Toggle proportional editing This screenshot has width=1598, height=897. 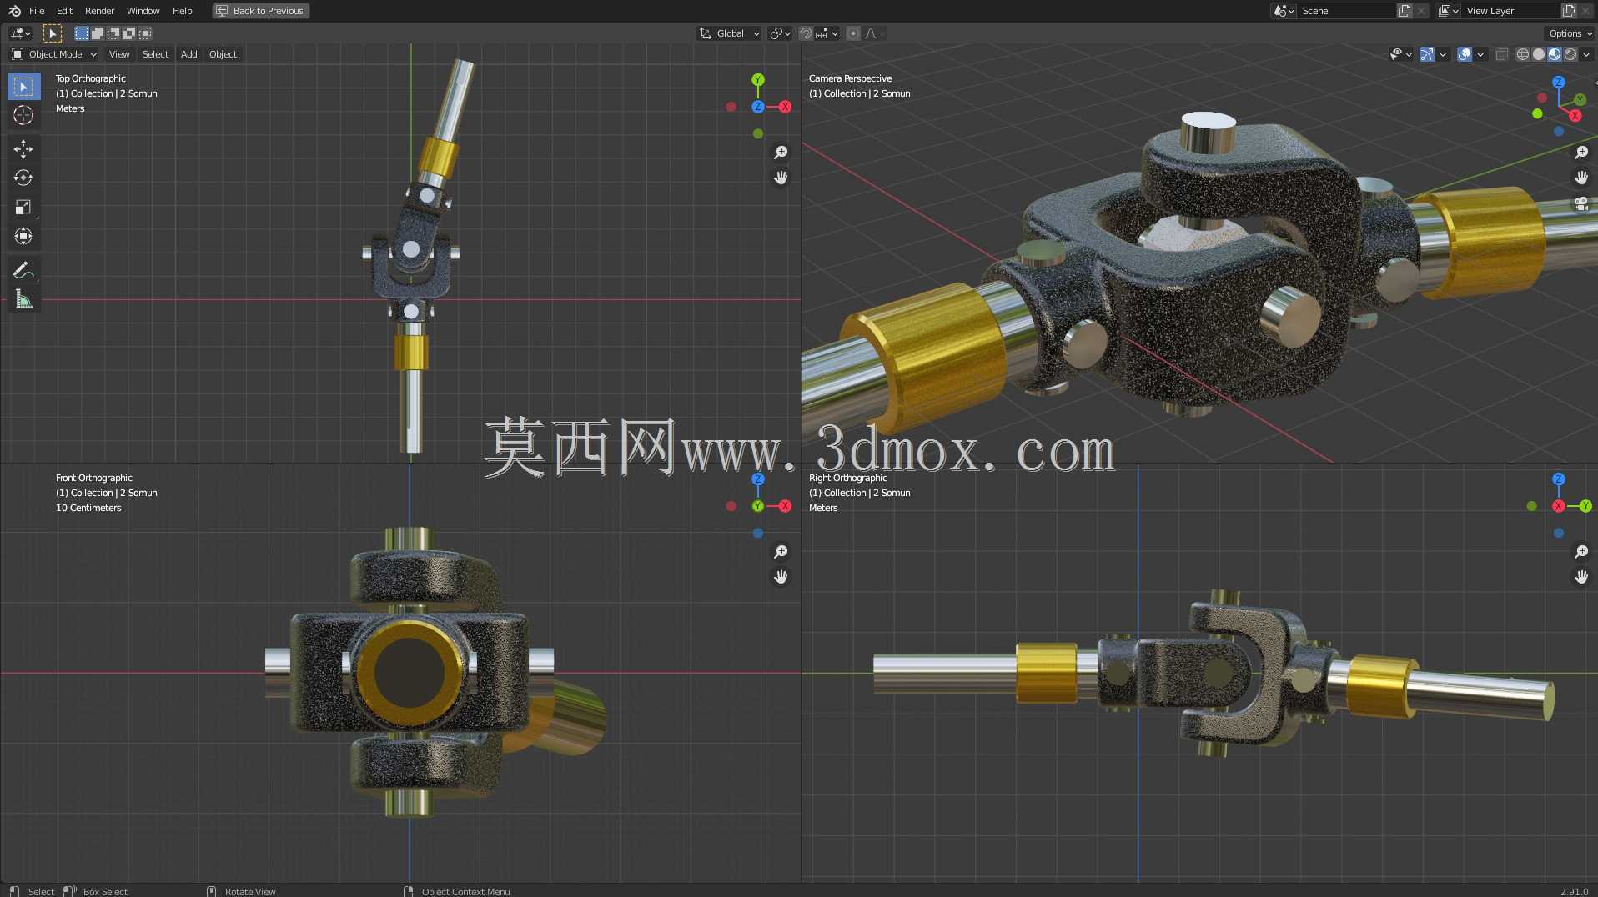[853, 33]
